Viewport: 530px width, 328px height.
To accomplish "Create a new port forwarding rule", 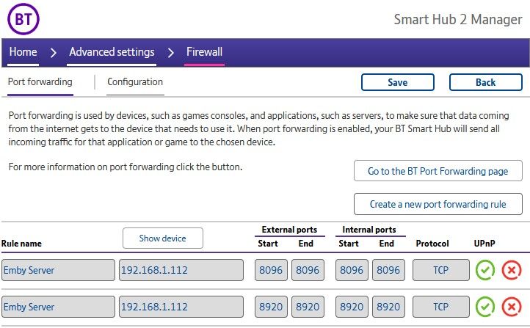I will 438,204.
